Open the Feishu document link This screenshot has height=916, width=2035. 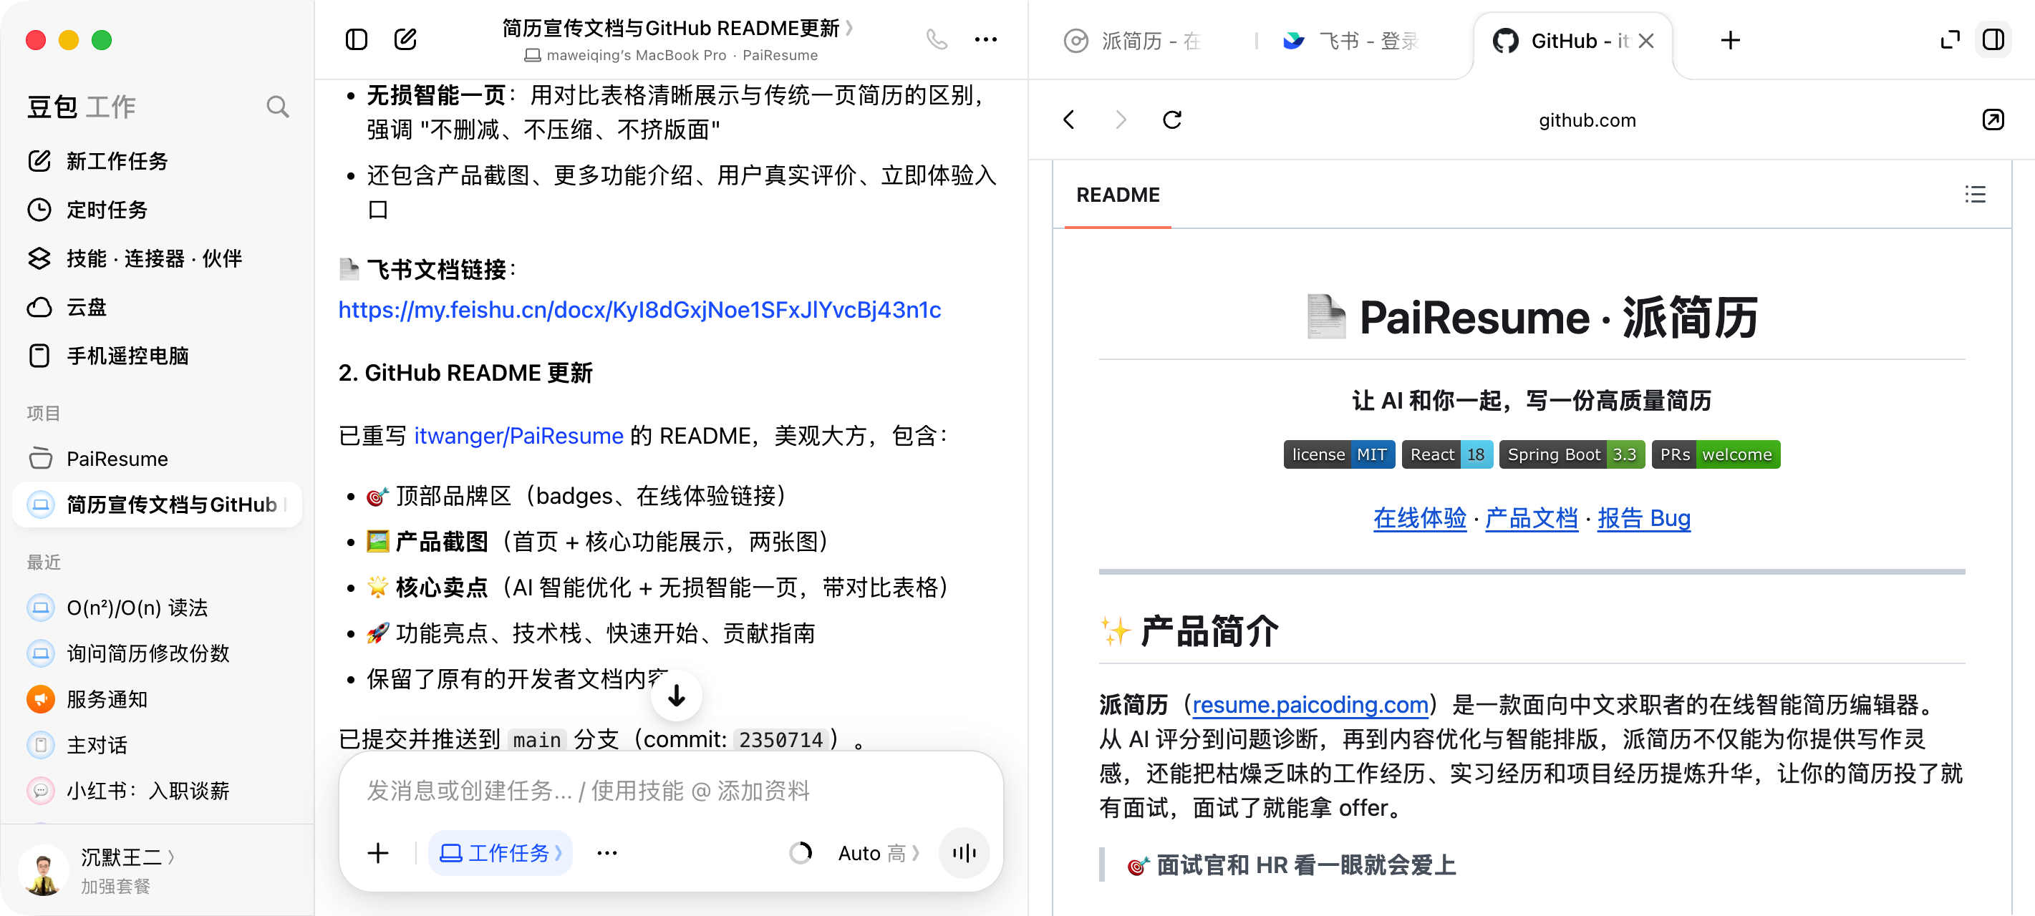(639, 311)
